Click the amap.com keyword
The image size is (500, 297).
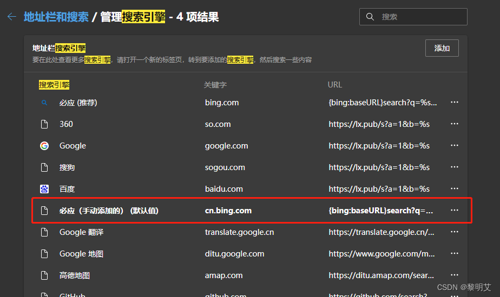pos(224,276)
